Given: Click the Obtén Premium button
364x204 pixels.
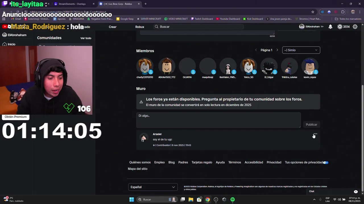Looking at the screenshot, I should 16,117.
